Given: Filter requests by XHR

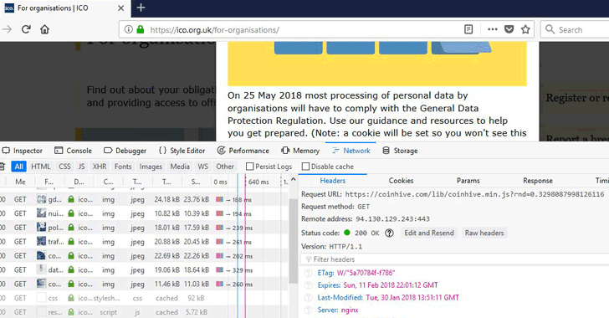Looking at the screenshot, I should [x=100, y=167].
